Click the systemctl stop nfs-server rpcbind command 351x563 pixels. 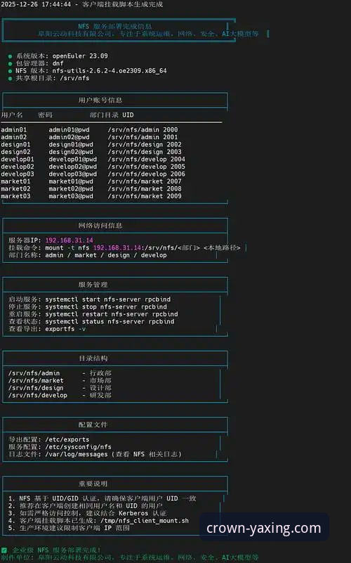(x=106, y=307)
